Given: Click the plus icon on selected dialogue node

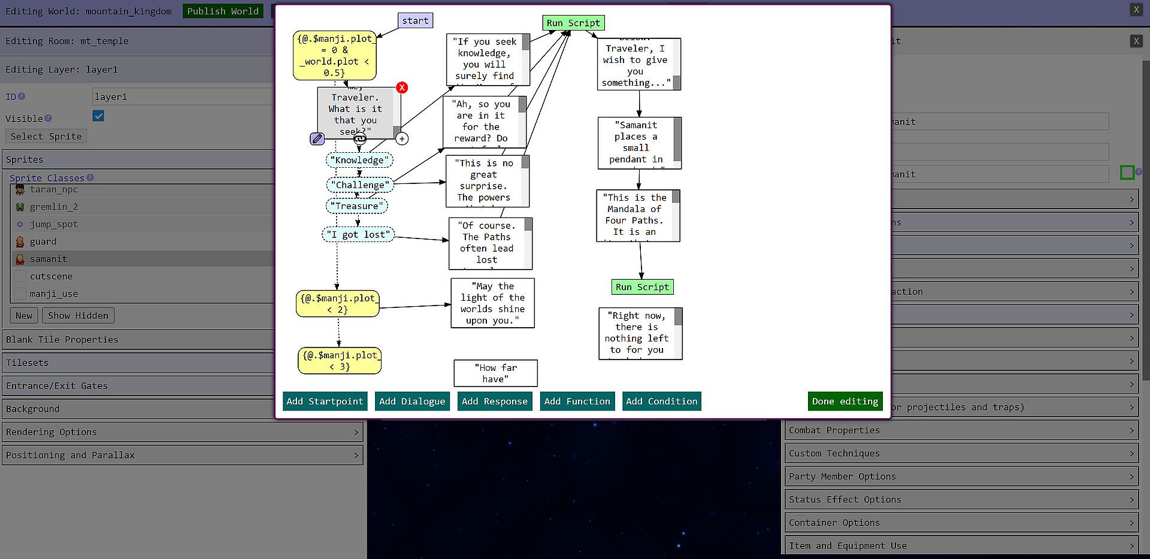Looking at the screenshot, I should click(402, 139).
